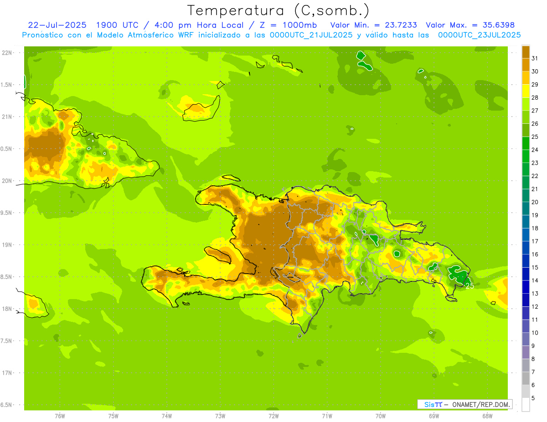Click the "ONAMET/REP.DOM." credit label
Viewport: 547px width, 422px height.
[481, 404]
